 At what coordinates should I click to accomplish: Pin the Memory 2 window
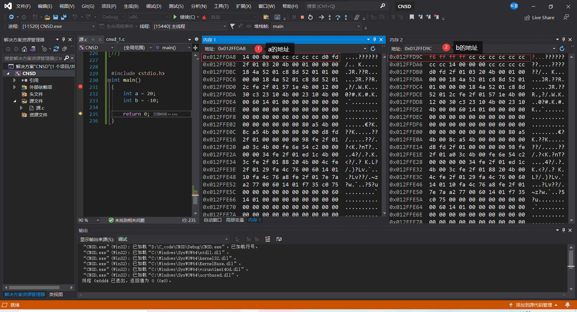[563, 40]
